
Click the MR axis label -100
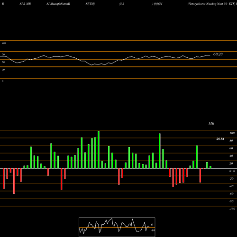click(x=232, y=209)
